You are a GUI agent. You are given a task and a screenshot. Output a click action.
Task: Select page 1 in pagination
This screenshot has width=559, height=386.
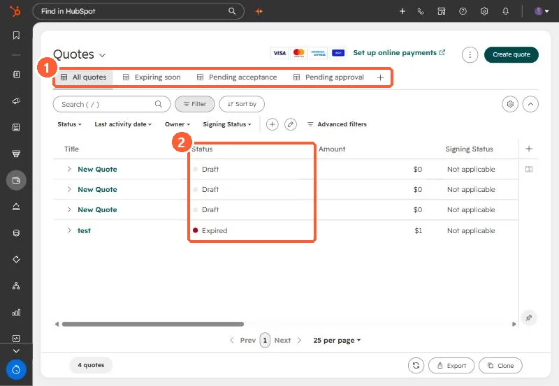point(265,340)
